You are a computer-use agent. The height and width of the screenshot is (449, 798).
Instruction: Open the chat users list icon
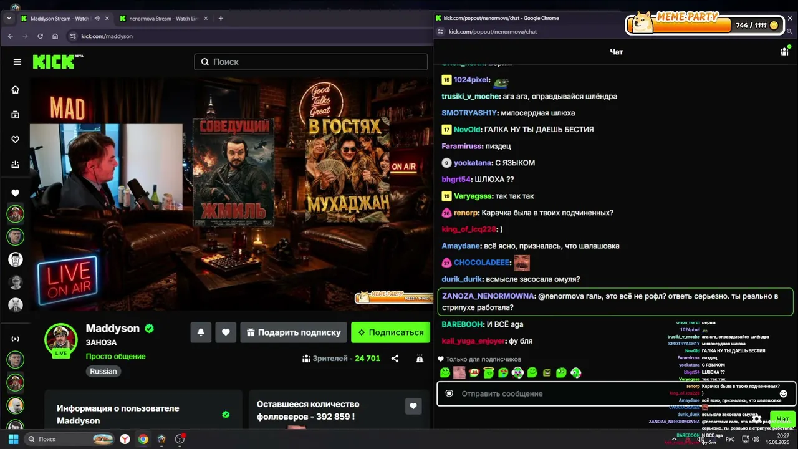(784, 52)
